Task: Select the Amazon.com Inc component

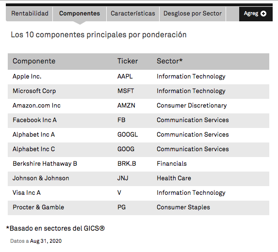Action: [36, 106]
